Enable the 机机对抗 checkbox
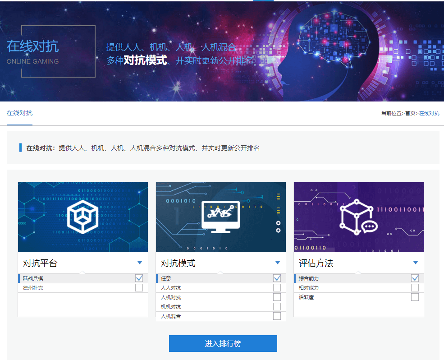This screenshot has width=444, height=360. coord(277,307)
